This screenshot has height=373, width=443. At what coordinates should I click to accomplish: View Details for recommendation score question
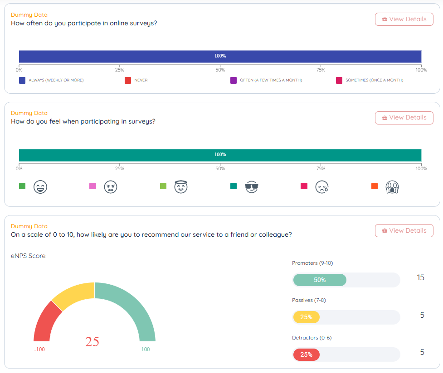click(x=404, y=231)
